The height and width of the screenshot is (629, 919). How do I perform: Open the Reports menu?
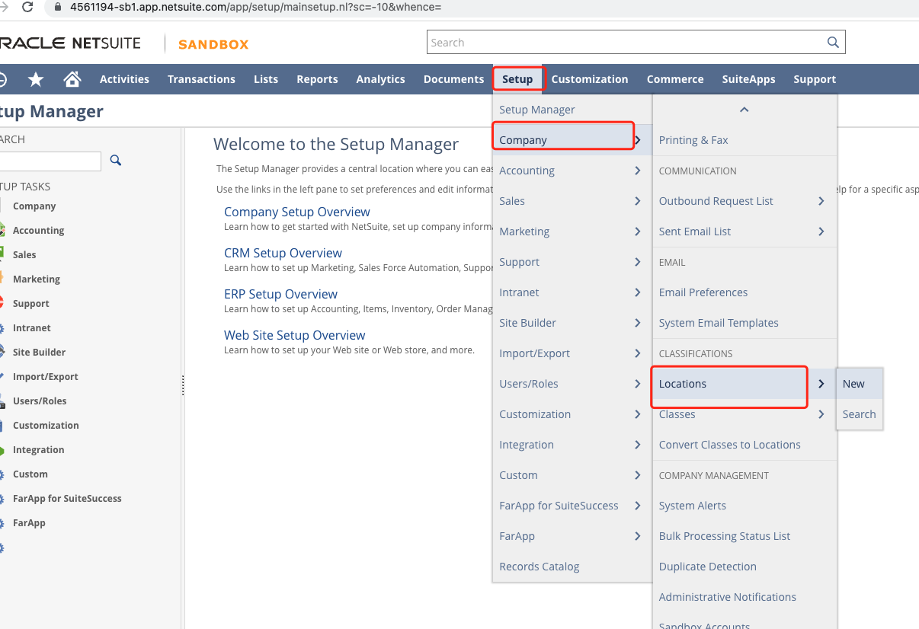coord(317,79)
